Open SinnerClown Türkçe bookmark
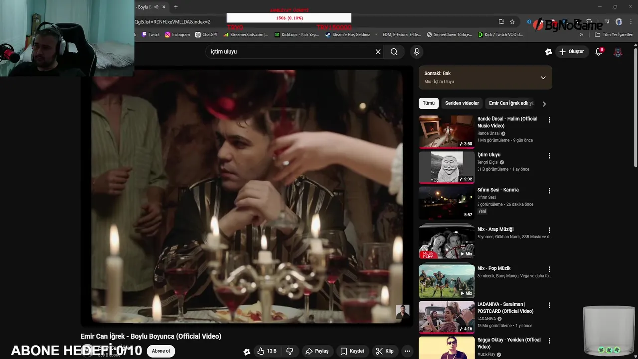The height and width of the screenshot is (359, 638). pos(449,35)
